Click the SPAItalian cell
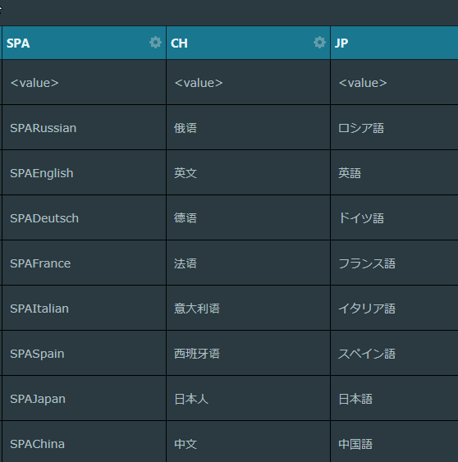Viewport: 458px width, 462px height. 84,308
